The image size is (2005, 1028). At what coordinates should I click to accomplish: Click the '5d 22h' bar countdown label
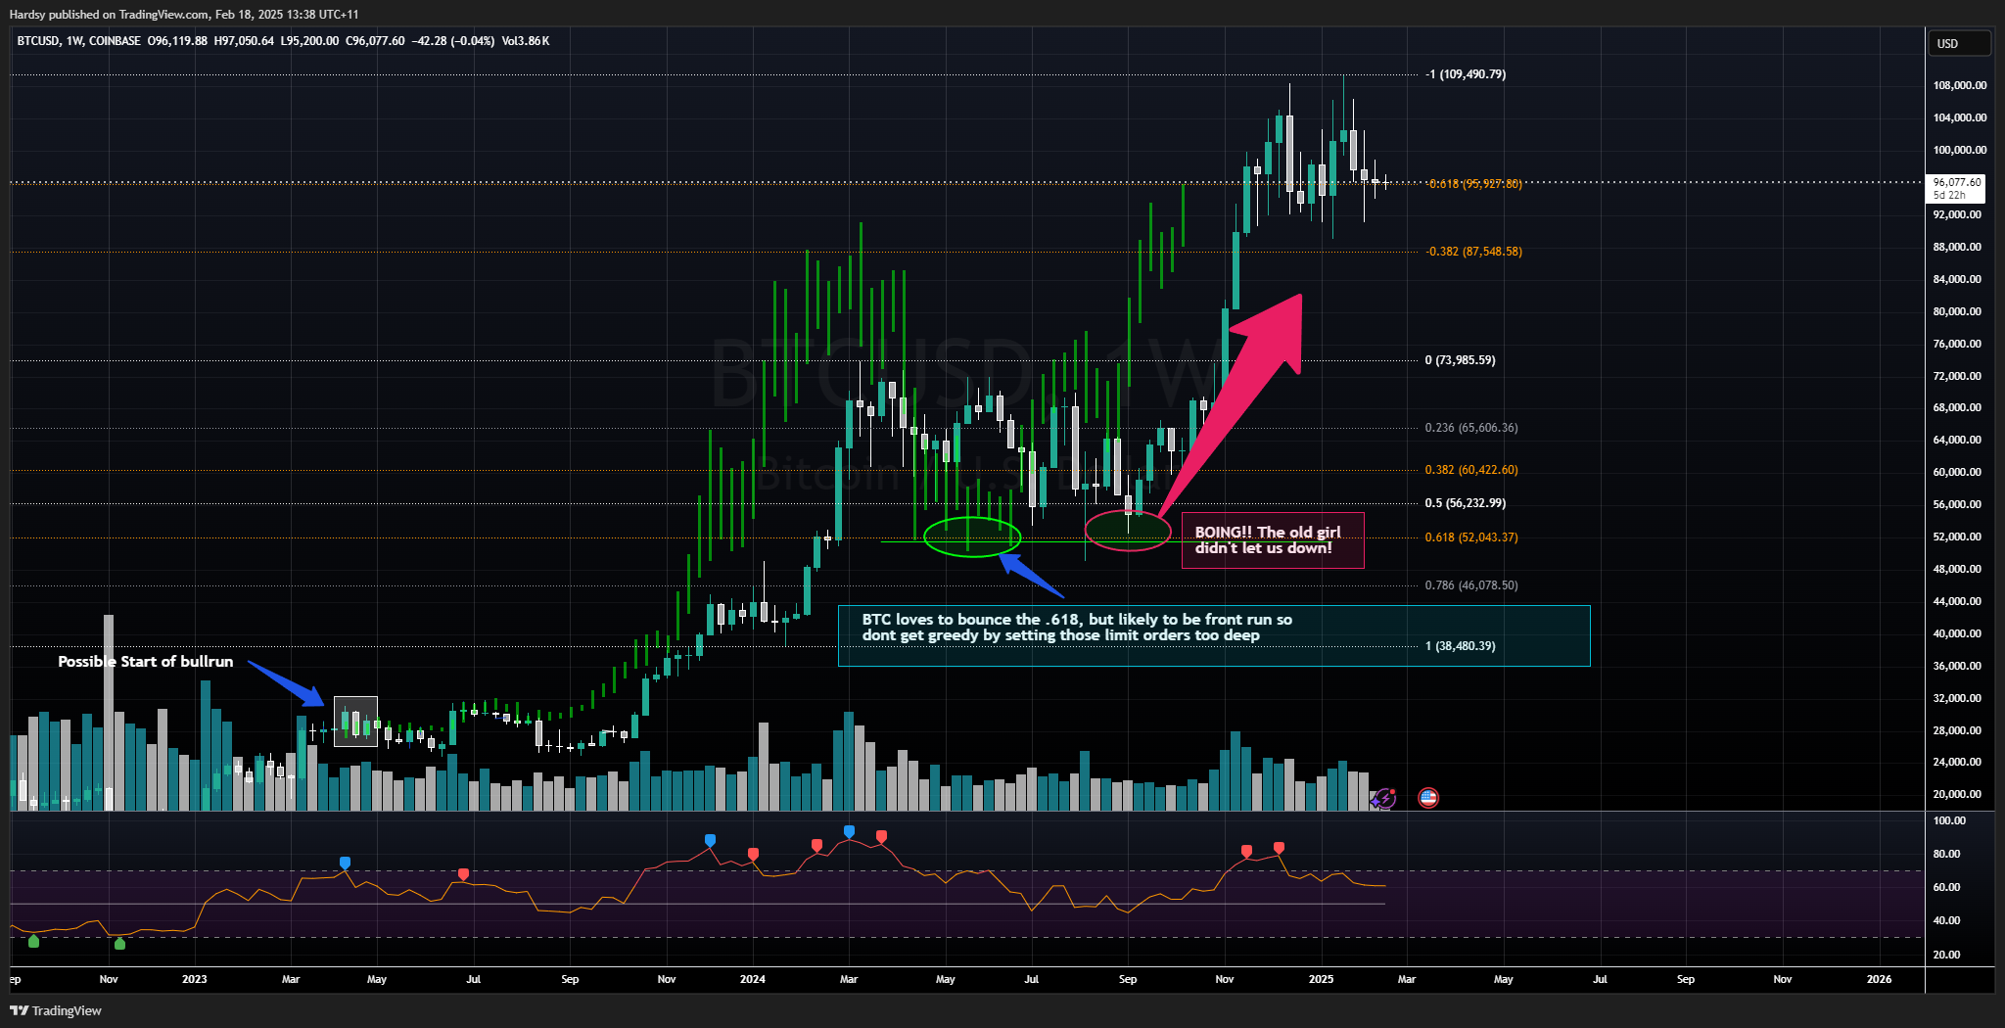pos(1948,195)
